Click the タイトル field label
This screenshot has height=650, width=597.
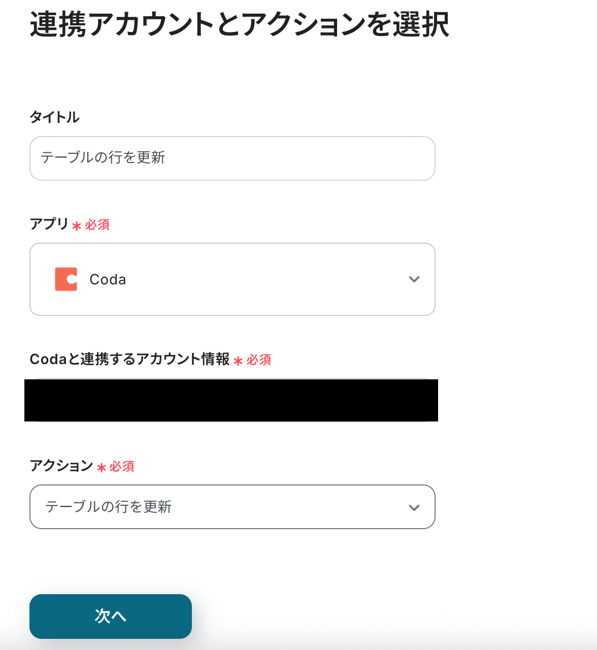pyautogui.click(x=55, y=117)
